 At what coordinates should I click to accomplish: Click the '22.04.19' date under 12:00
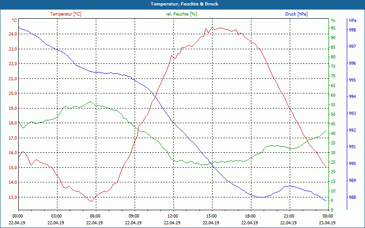coord(172,223)
